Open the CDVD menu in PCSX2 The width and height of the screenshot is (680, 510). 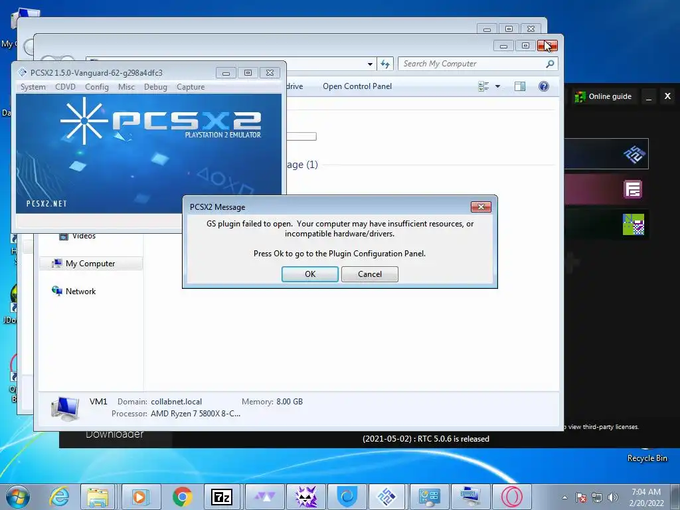point(66,87)
